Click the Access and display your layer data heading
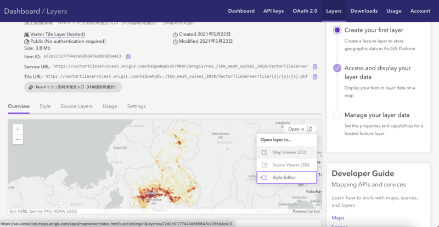The image size is (439, 227). click(378, 72)
